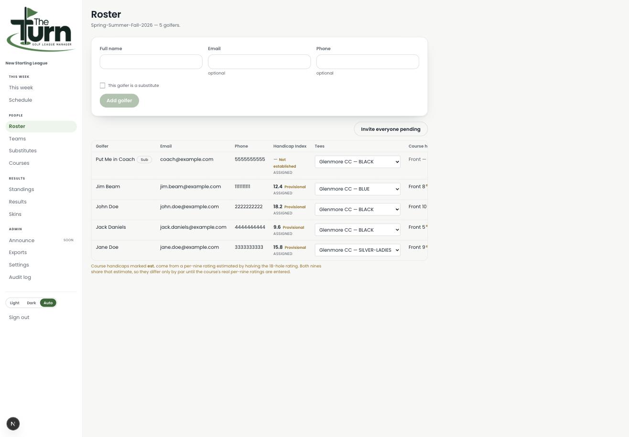Switch theme to Light
This screenshot has width=629, height=437.
tap(15, 303)
